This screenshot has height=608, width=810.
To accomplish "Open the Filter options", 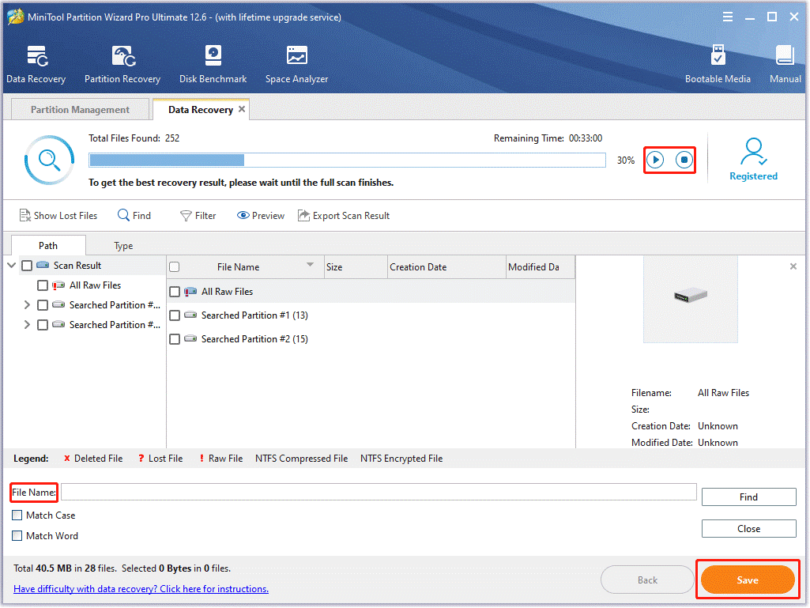I will coord(198,215).
